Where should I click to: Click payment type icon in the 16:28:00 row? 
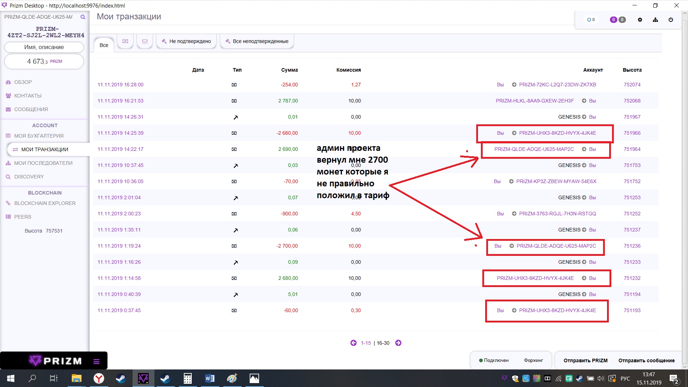234,85
